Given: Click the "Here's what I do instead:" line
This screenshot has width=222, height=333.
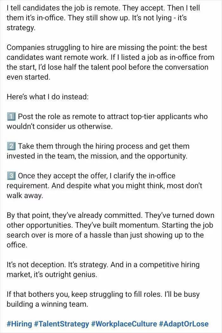Looking at the screenshot, I should click(47, 97).
